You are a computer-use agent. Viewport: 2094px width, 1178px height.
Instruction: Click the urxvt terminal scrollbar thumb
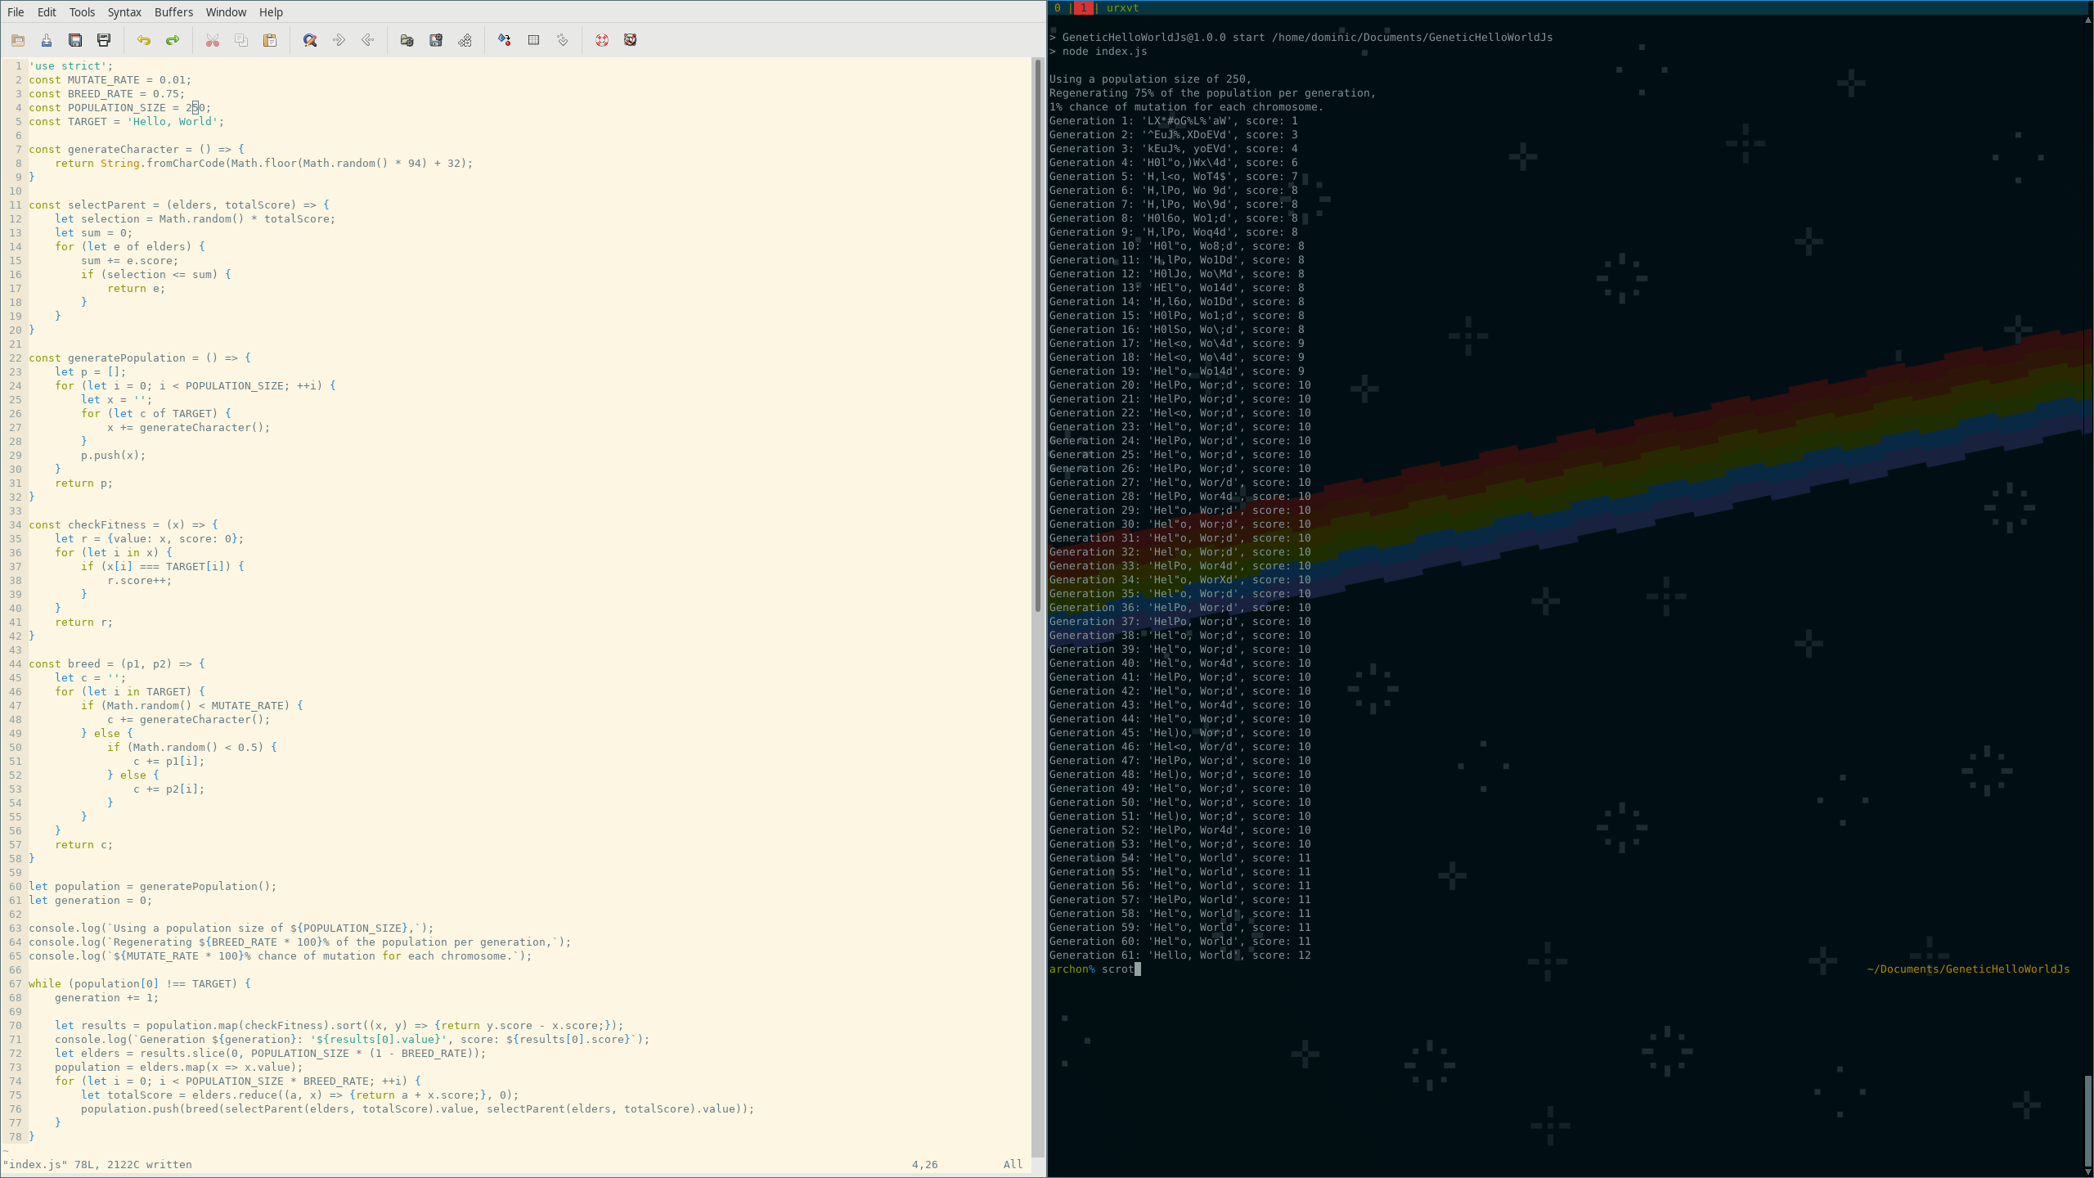(x=2087, y=1119)
